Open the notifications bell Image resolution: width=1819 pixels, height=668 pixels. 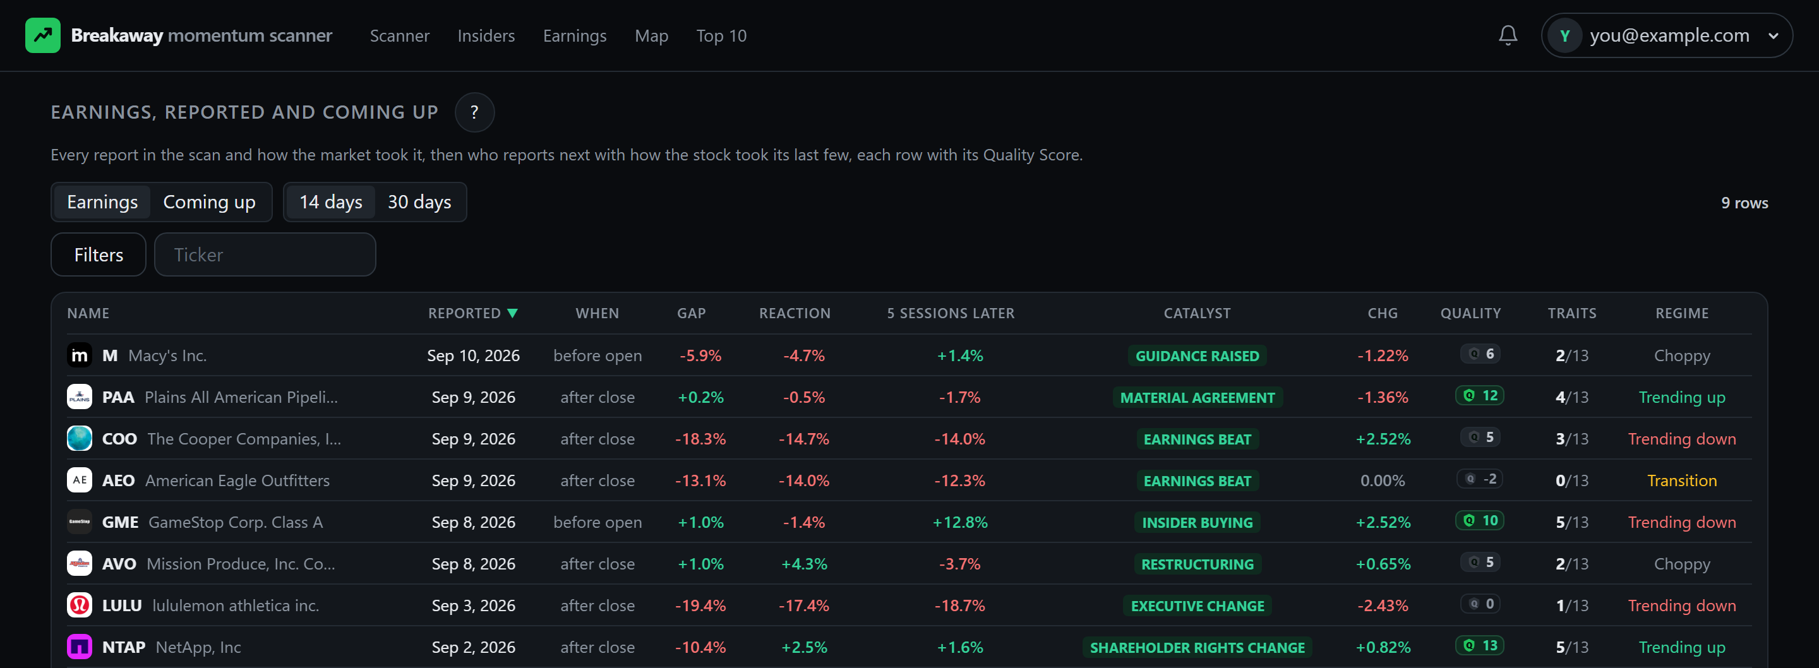click(x=1508, y=35)
